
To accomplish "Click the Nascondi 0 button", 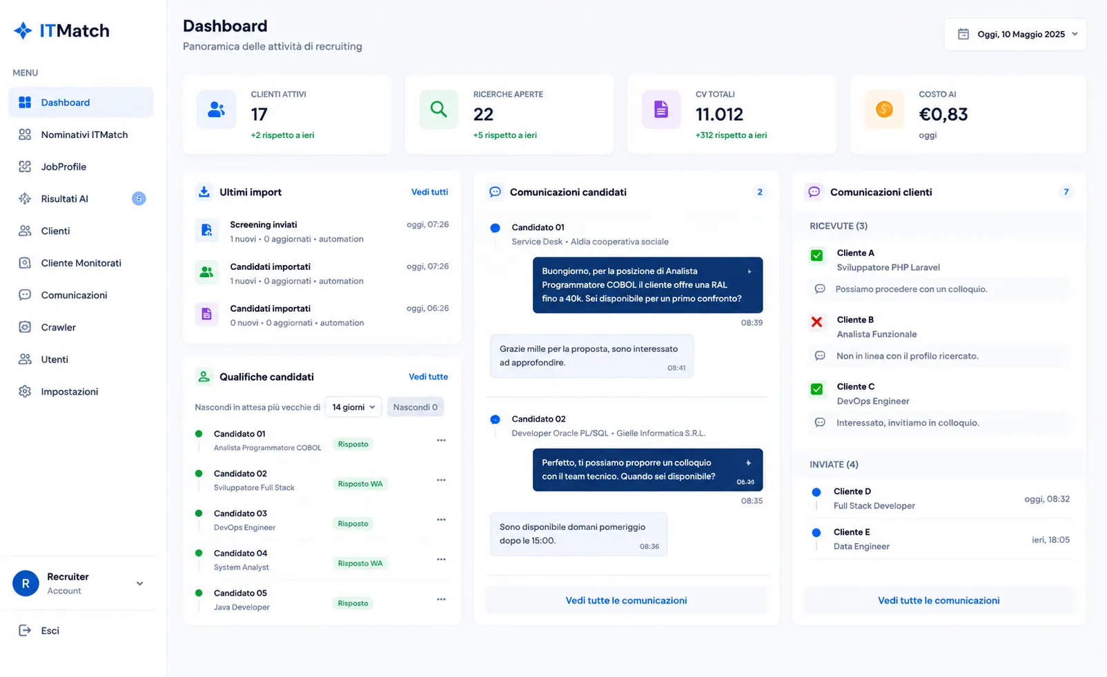I will 415,407.
